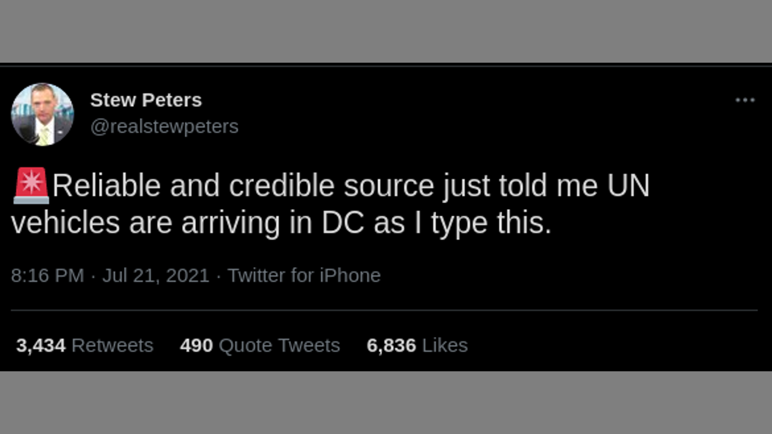Click the number 3,434 retweet count
Screen dimensions: 772x434
[x=40, y=345]
